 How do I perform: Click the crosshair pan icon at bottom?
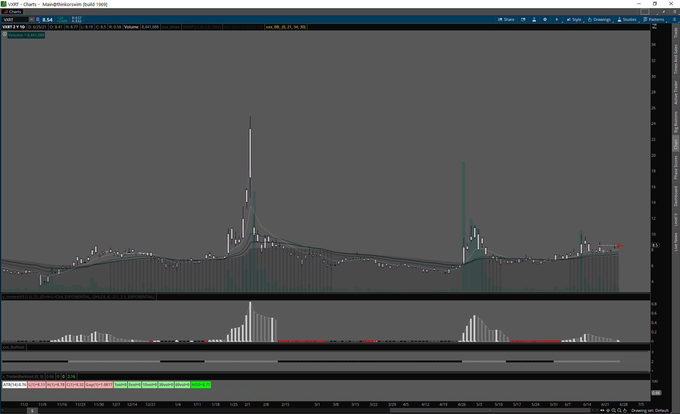pos(608,410)
